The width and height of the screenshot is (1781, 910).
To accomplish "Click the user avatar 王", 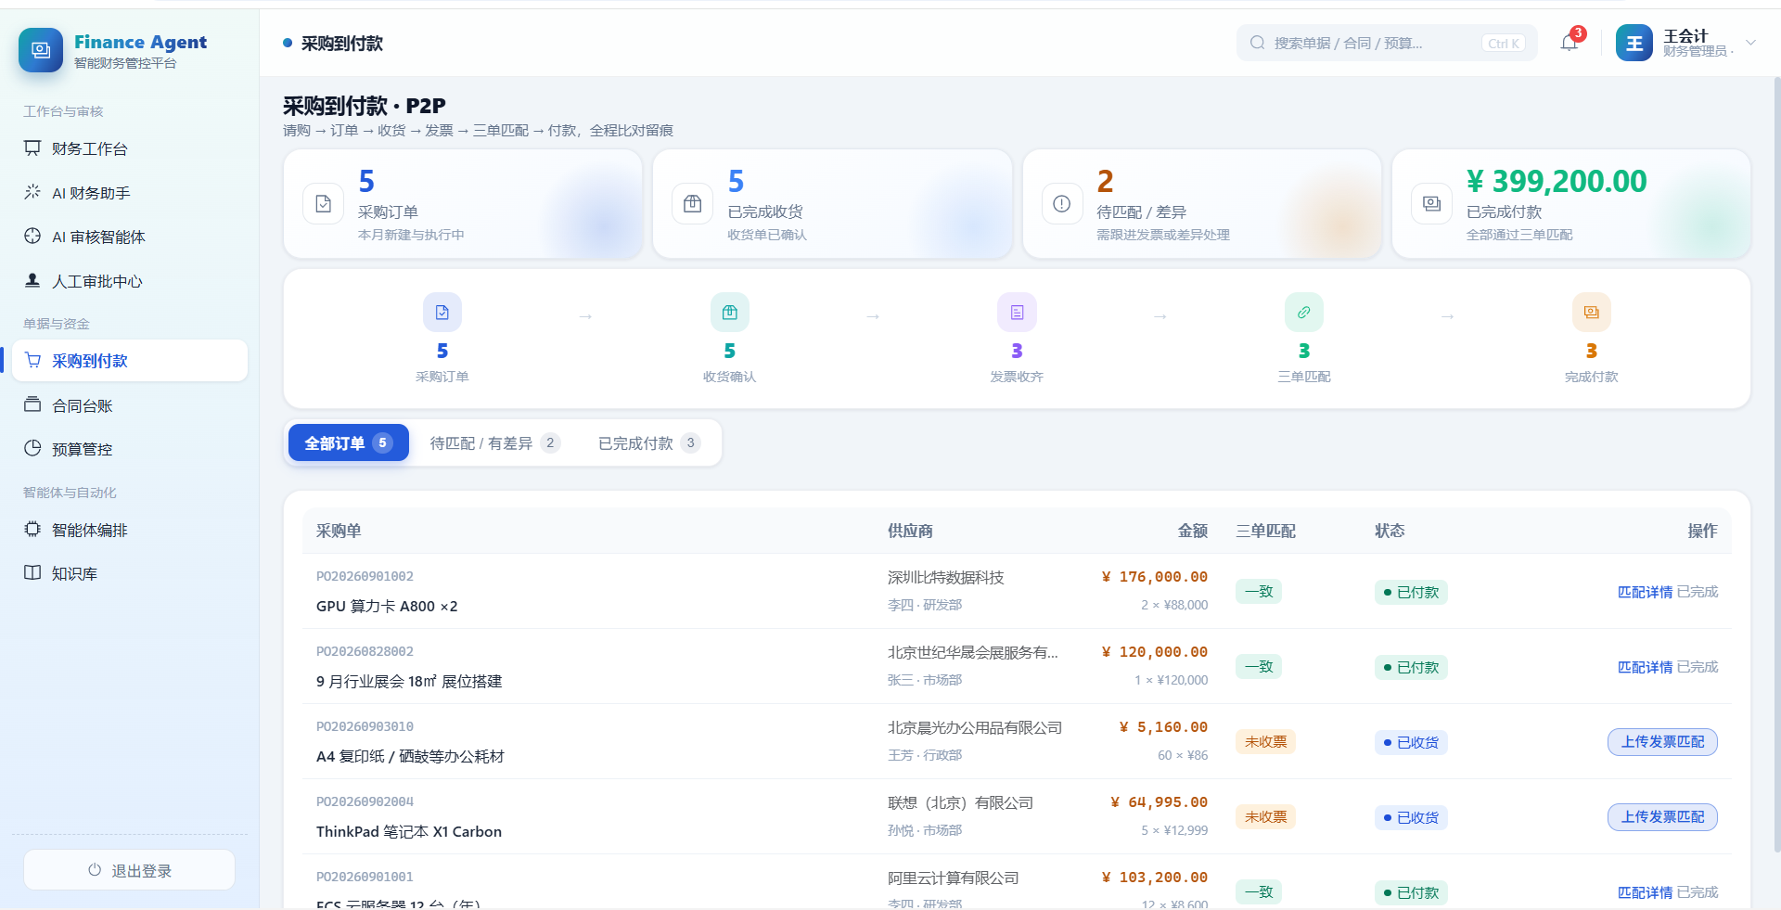I will pos(1634,43).
